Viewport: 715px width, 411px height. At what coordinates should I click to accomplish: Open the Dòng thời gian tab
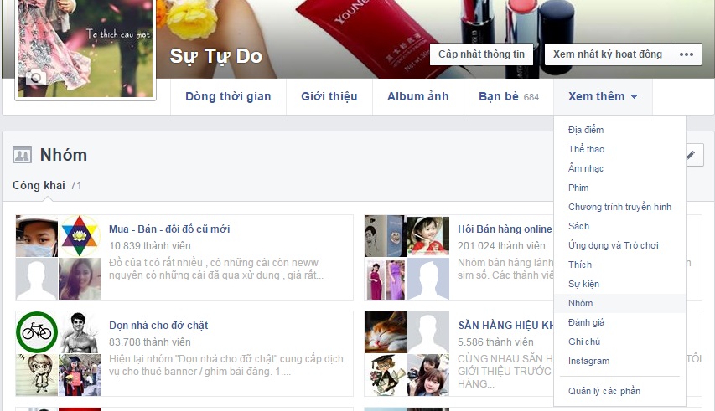(228, 96)
